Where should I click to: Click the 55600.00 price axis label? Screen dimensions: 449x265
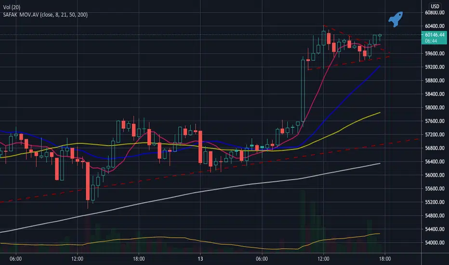pos(435,188)
